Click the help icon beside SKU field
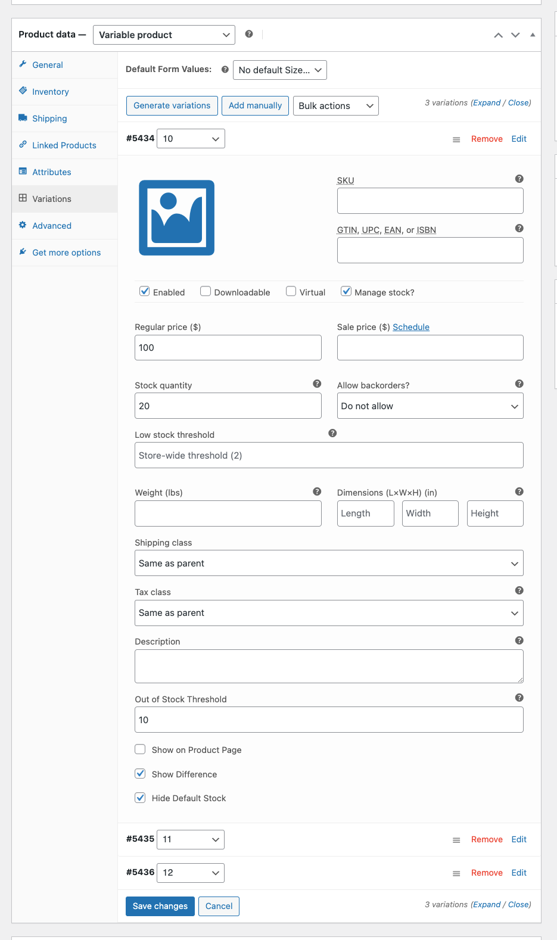The image size is (557, 940). pos(519,179)
